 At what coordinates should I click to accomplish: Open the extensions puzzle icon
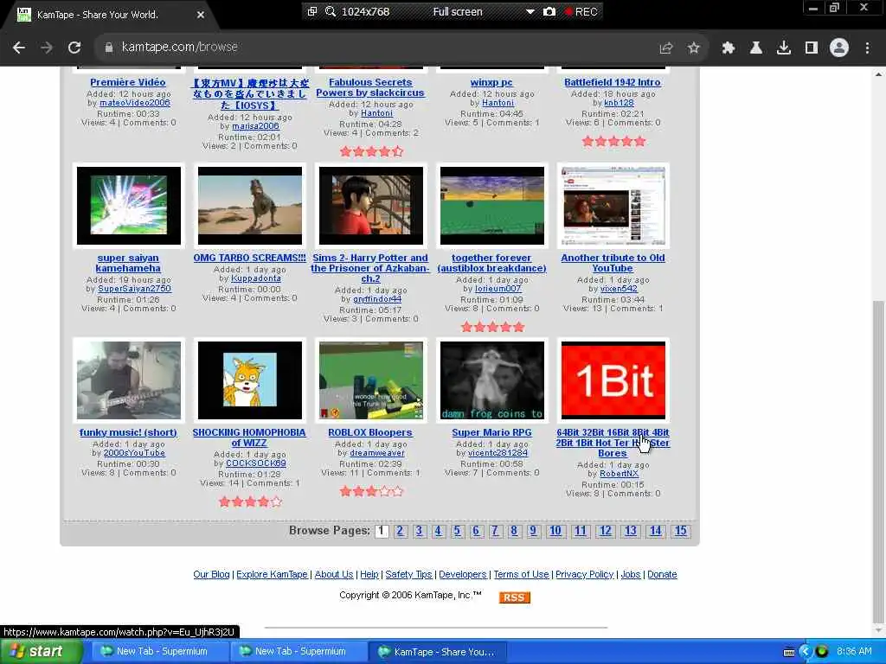pyautogui.click(x=729, y=48)
